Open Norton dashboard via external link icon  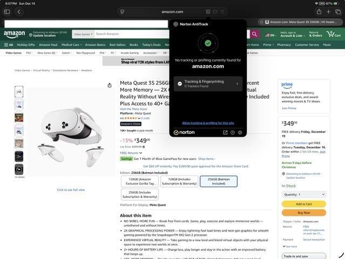point(225,132)
